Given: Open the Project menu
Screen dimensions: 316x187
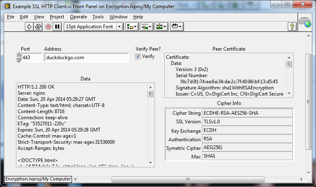Looking at the screenshot, I should click(x=57, y=17).
